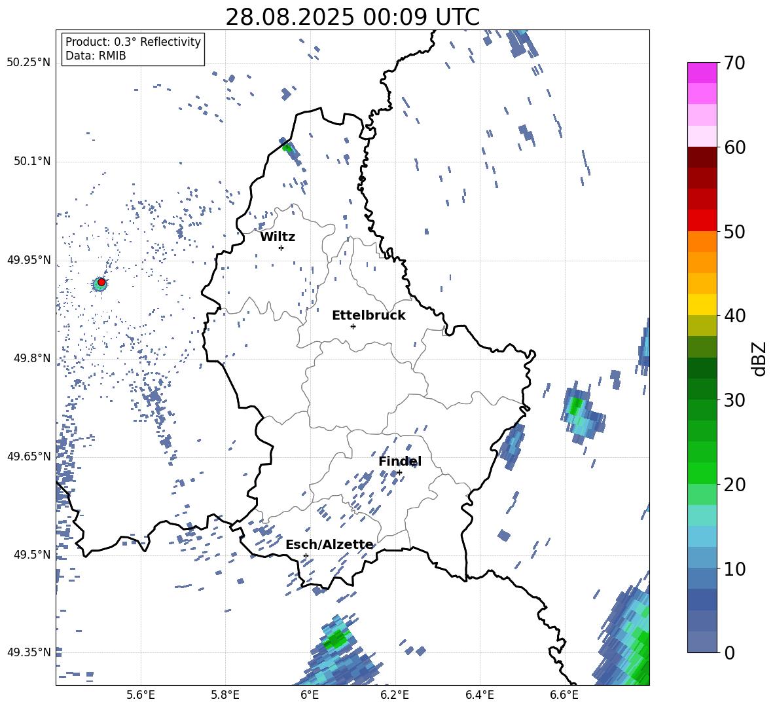The width and height of the screenshot is (775, 708).
Task: Click the Ettelbruck city label
Action: point(369,316)
